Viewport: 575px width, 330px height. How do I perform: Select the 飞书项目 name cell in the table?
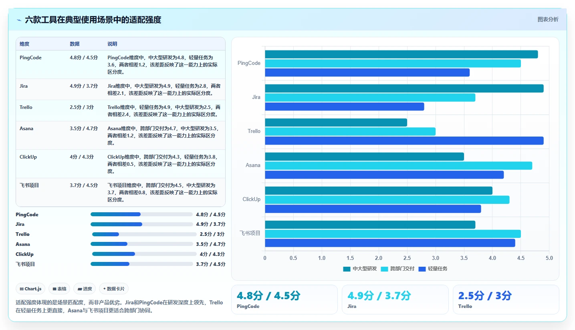pos(41,192)
